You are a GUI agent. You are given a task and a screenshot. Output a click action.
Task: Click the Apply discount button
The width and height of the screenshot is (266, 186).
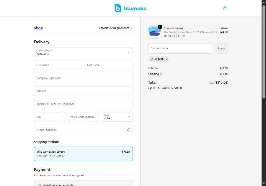[221, 48]
